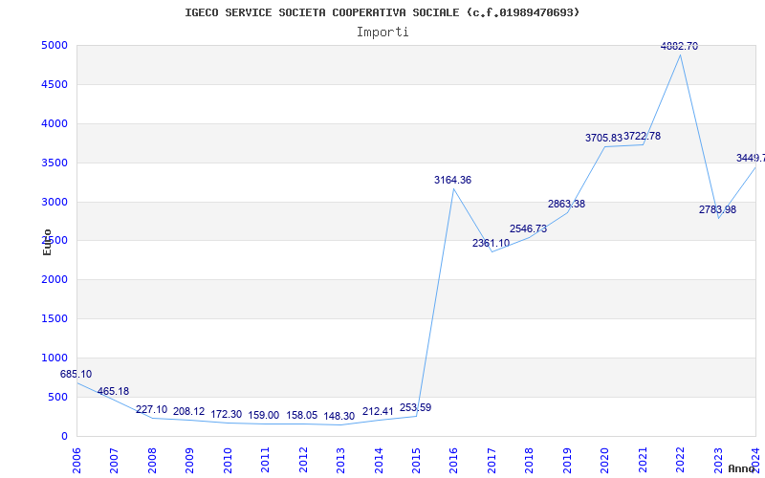Click the 172.30 data label
Image resolution: width=765 pixels, height=478 pixels.
pyautogui.click(x=226, y=415)
